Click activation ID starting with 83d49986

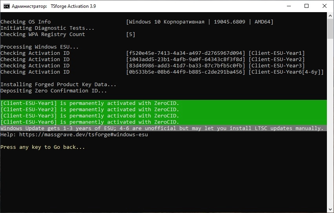(186, 66)
